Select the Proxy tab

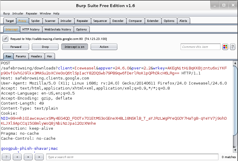pyautogui.click(x=22, y=21)
